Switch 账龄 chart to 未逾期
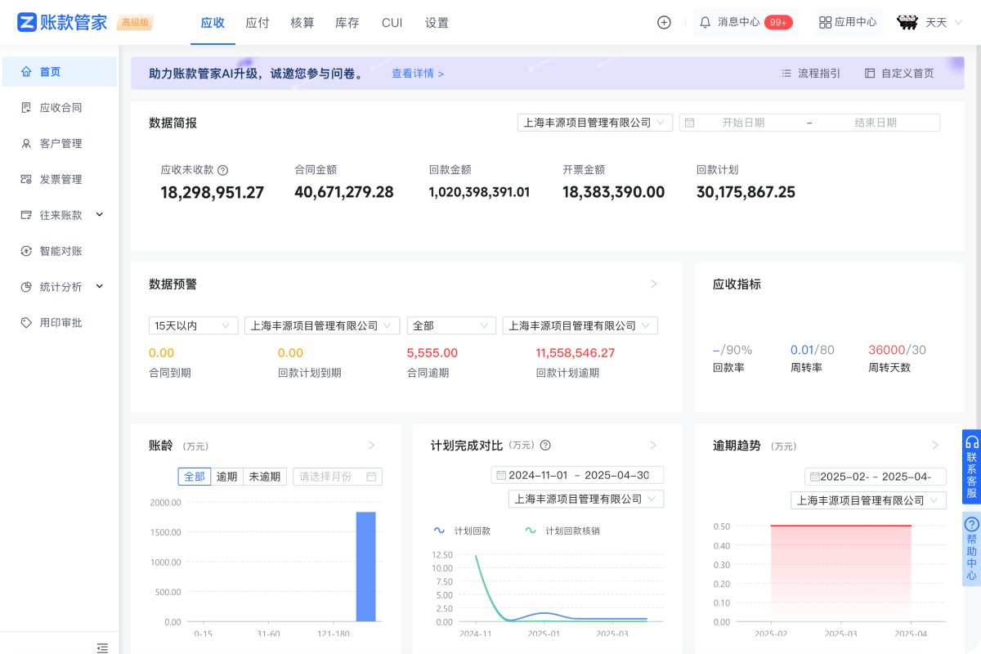This screenshot has height=654, width=981. coord(265,477)
